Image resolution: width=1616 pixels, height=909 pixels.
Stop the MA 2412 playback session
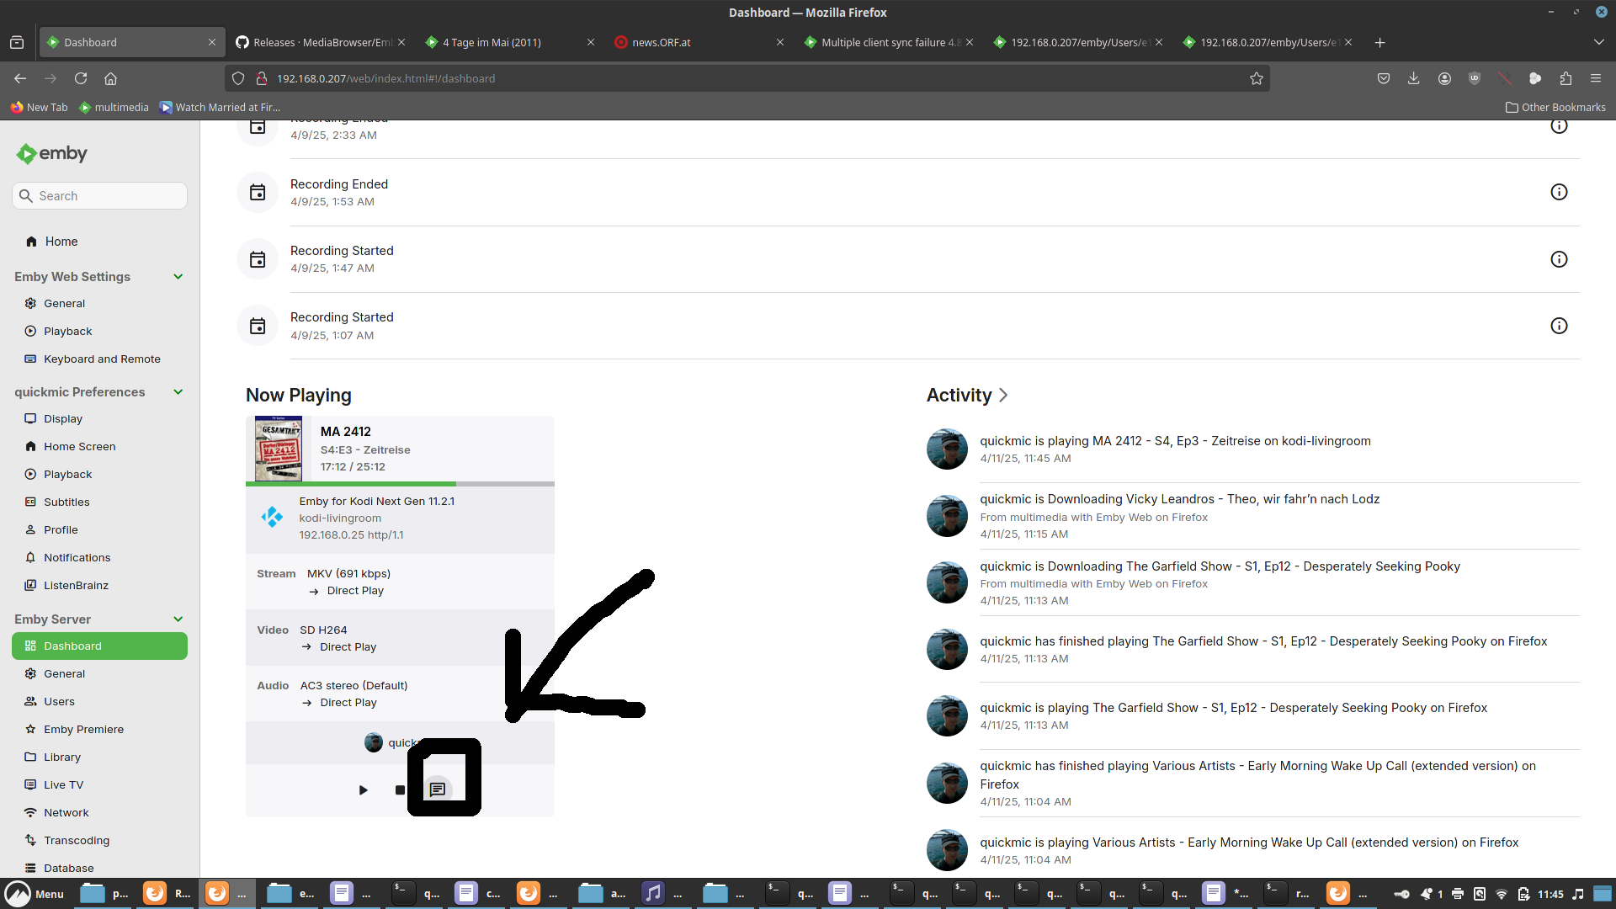tap(400, 789)
